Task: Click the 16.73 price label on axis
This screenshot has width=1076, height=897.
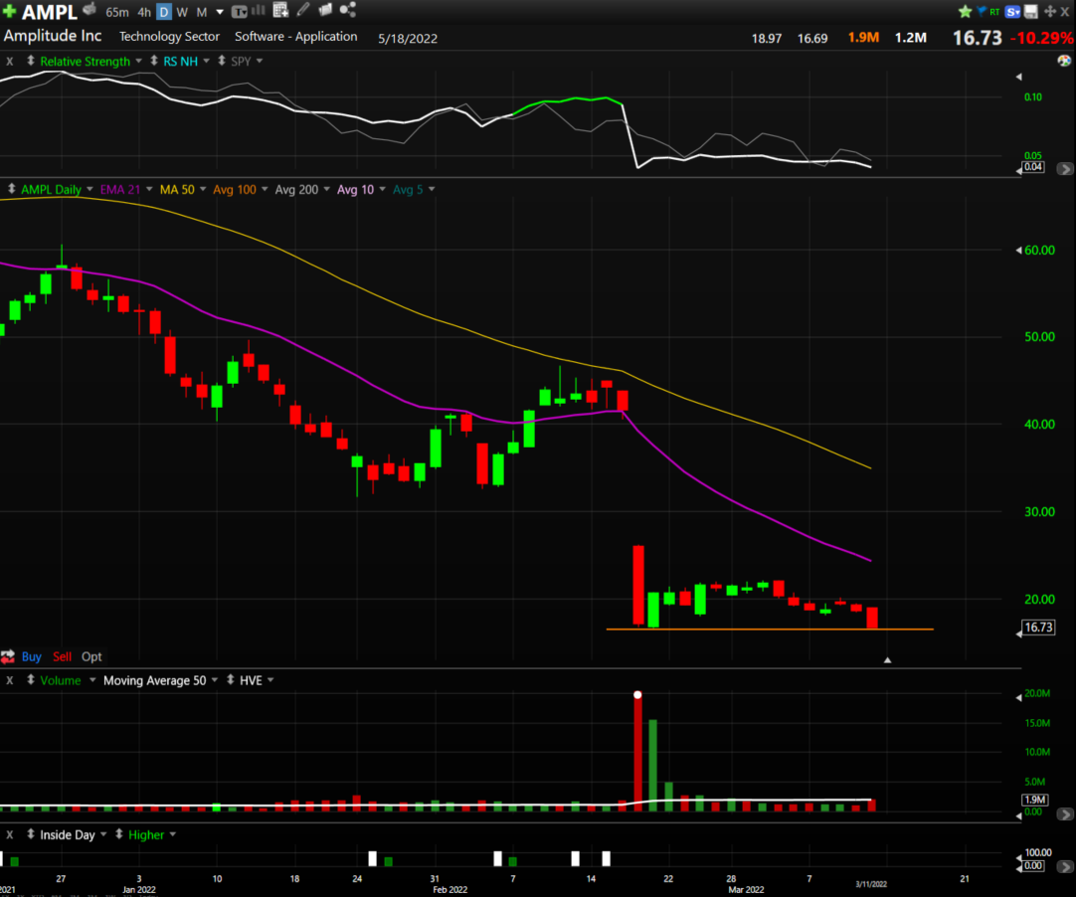Action: tap(1038, 628)
